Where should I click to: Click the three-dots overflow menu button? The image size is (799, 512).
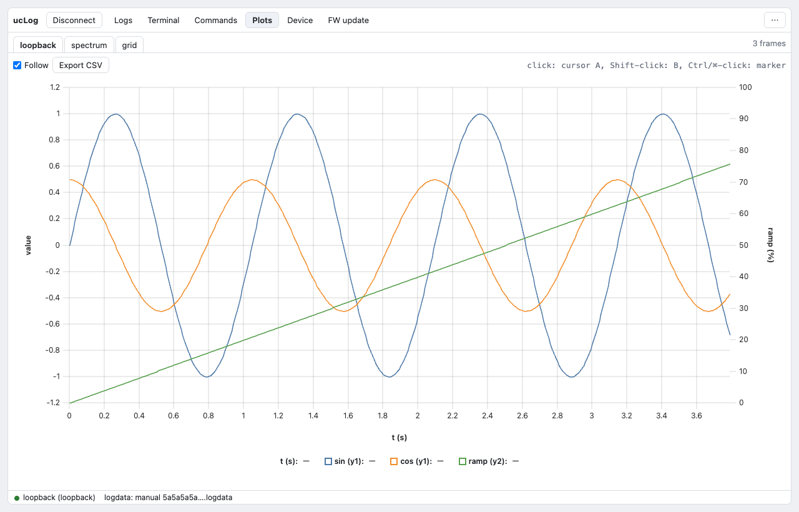click(775, 20)
